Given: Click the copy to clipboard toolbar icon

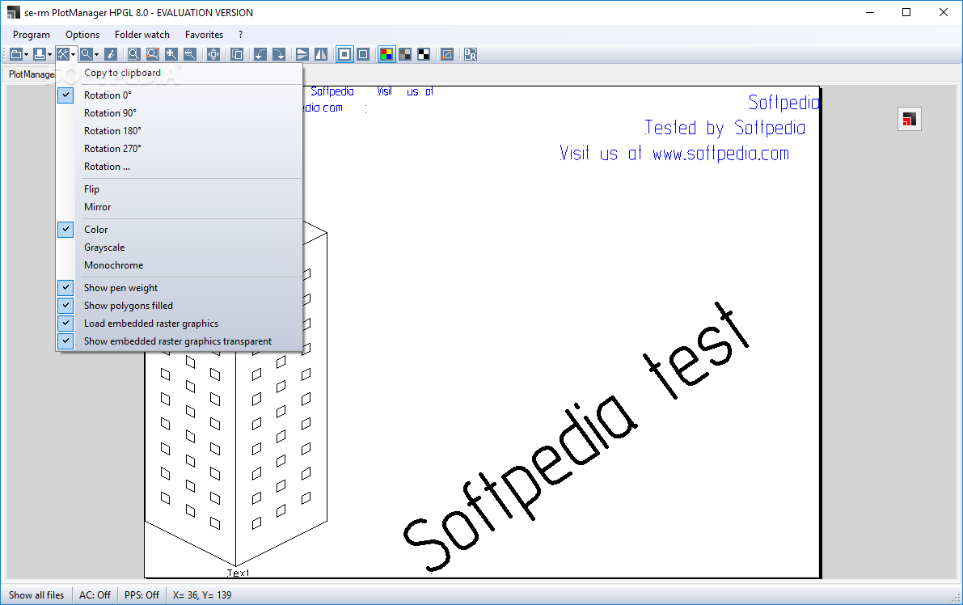Looking at the screenshot, I should pyautogui.click(x=236, y=55).
